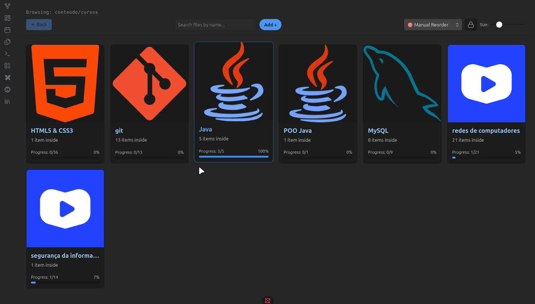535x304 pixels.
Task: Open the POO Java logo thumbnail
Action: point(318,84)
